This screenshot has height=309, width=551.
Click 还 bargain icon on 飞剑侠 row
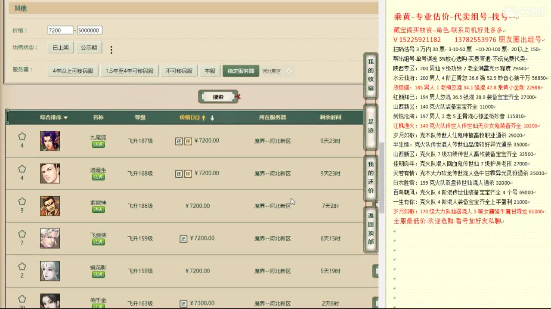coord(183,238)
